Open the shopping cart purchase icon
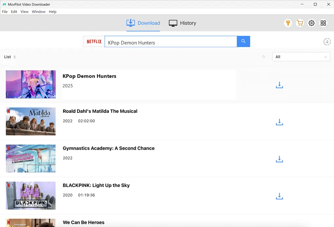This screenshot has height=227, width=334. tap(300, 23)
